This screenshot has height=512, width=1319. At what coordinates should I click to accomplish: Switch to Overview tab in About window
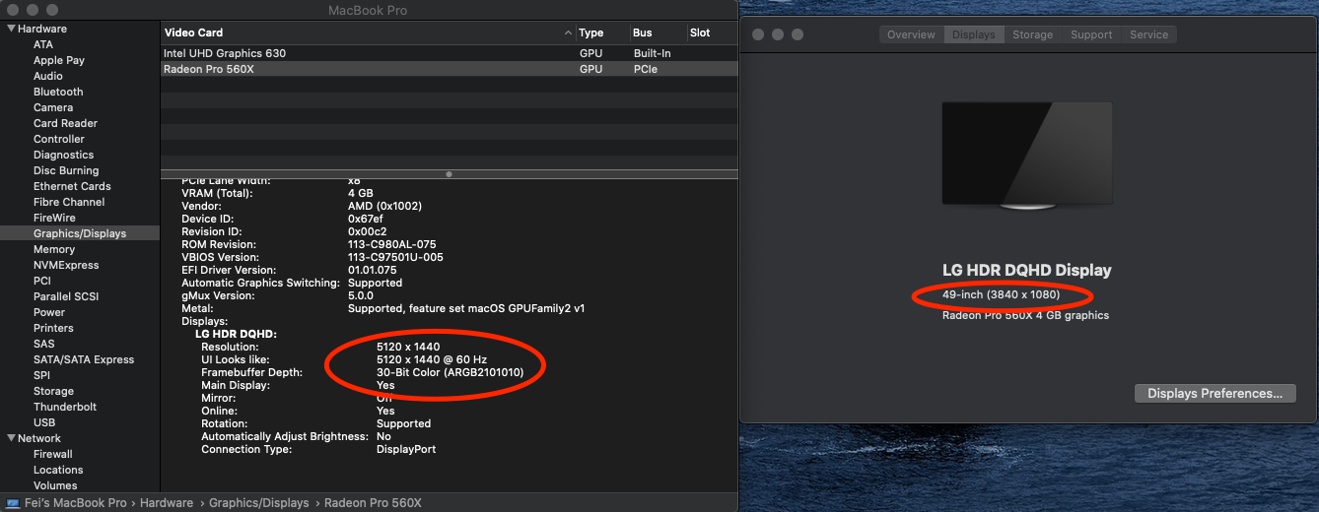pos(911,34)
